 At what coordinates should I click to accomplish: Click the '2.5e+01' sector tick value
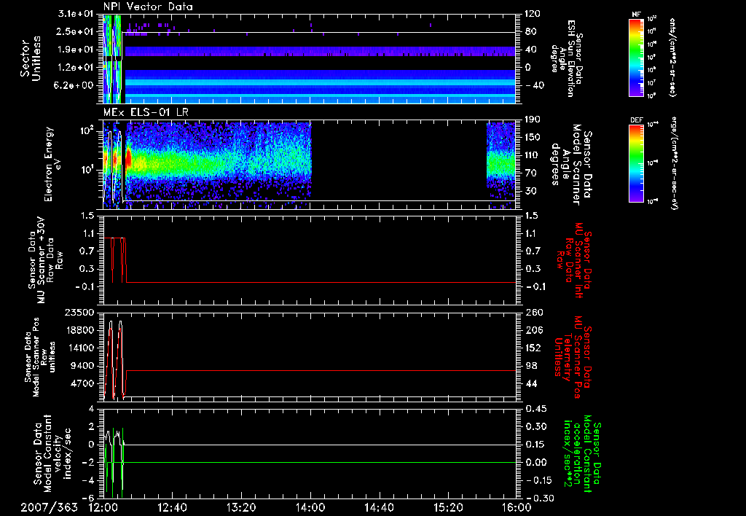click(76, 32)
